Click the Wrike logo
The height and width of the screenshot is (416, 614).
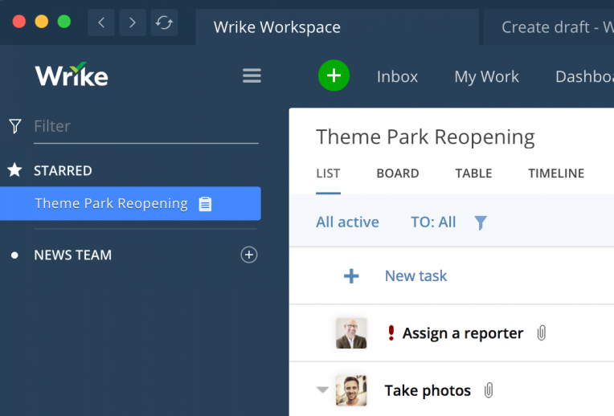pyautogui.click(x=72, y=76)
